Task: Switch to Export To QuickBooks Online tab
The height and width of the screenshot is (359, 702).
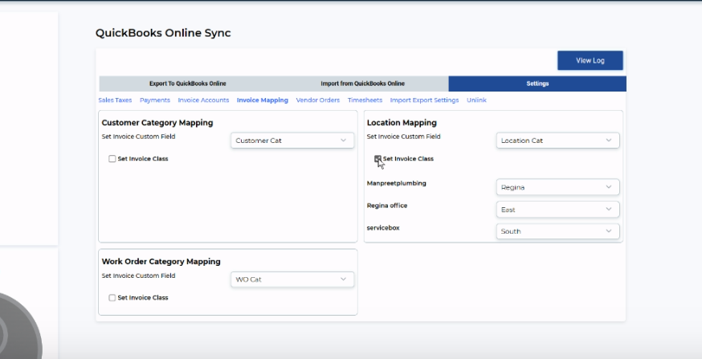Action: point(188,84)
